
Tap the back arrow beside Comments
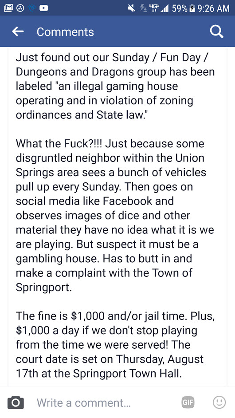[18, 32]
